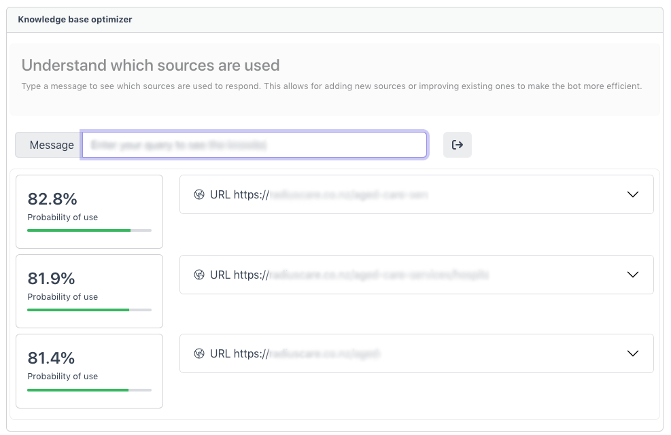Focus the message query input field
The height and width of the screenshot is (435, 671).
point(254,145)
